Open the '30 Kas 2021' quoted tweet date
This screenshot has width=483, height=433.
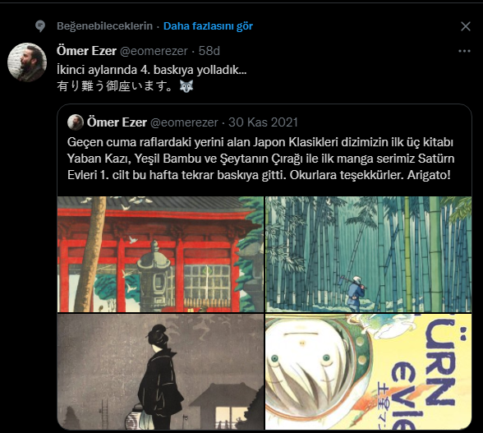263,122
